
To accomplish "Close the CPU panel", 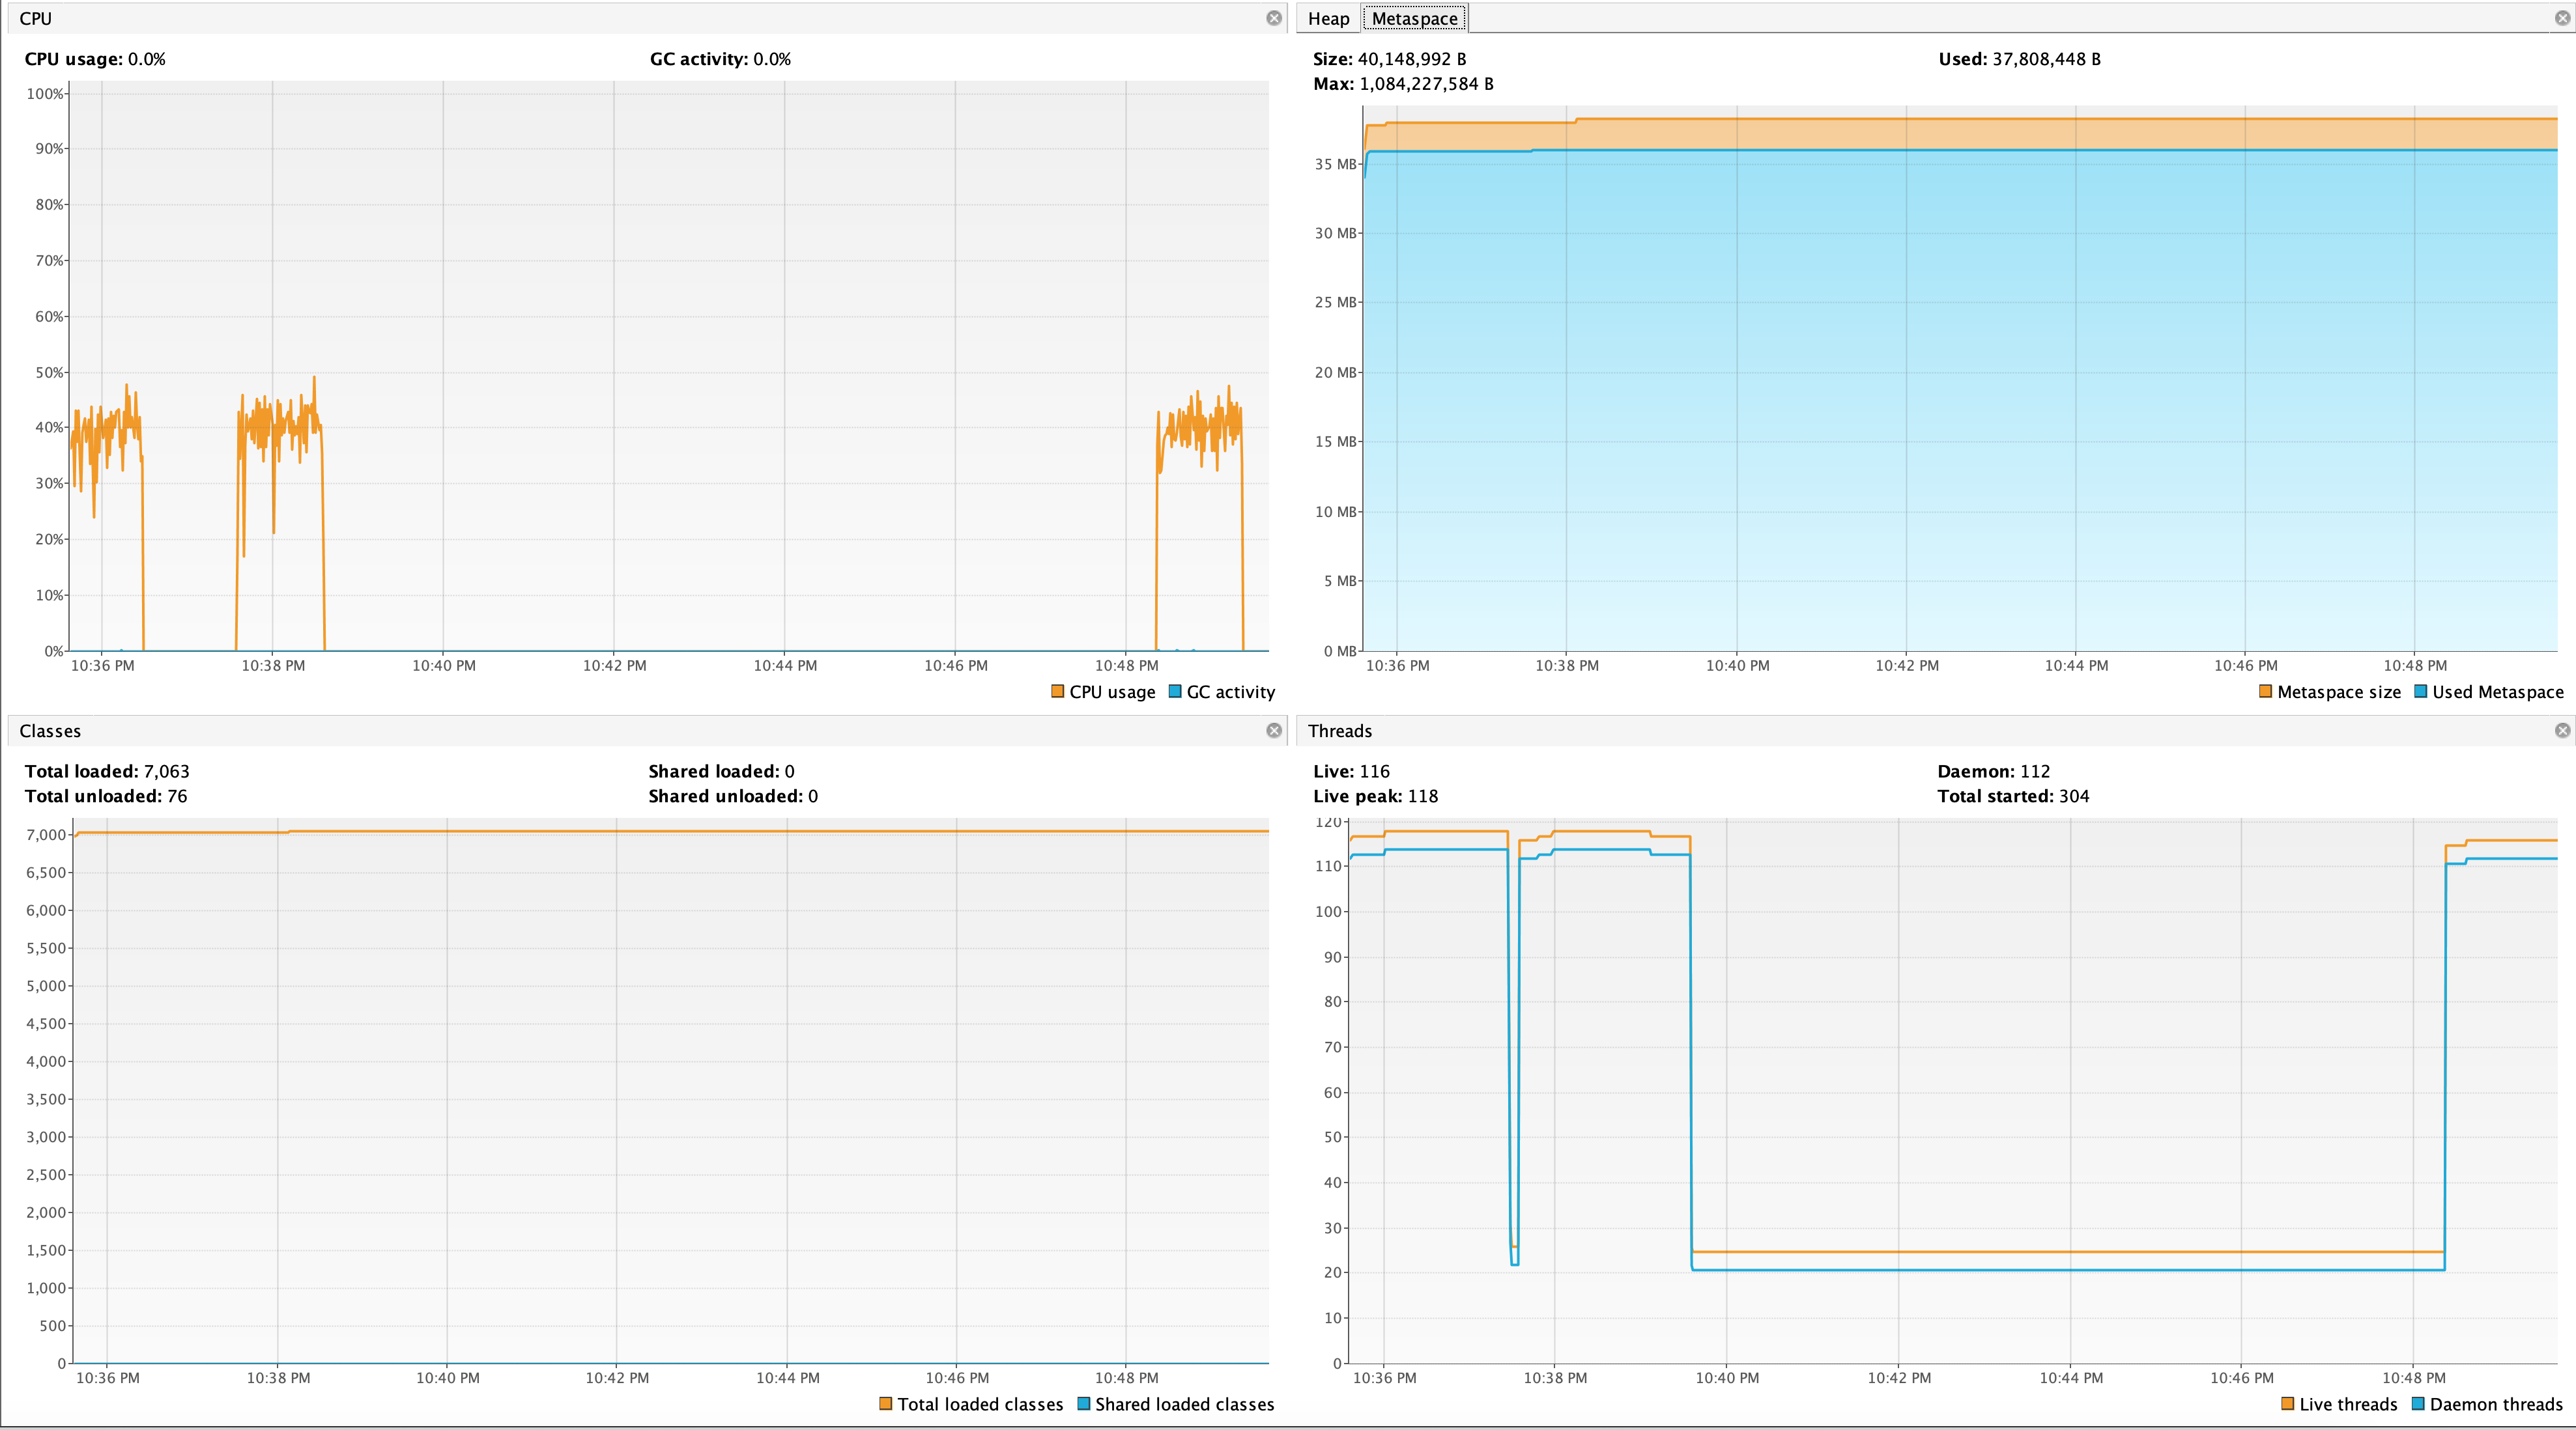I will pyautogui.click(x=1273, y=18).
